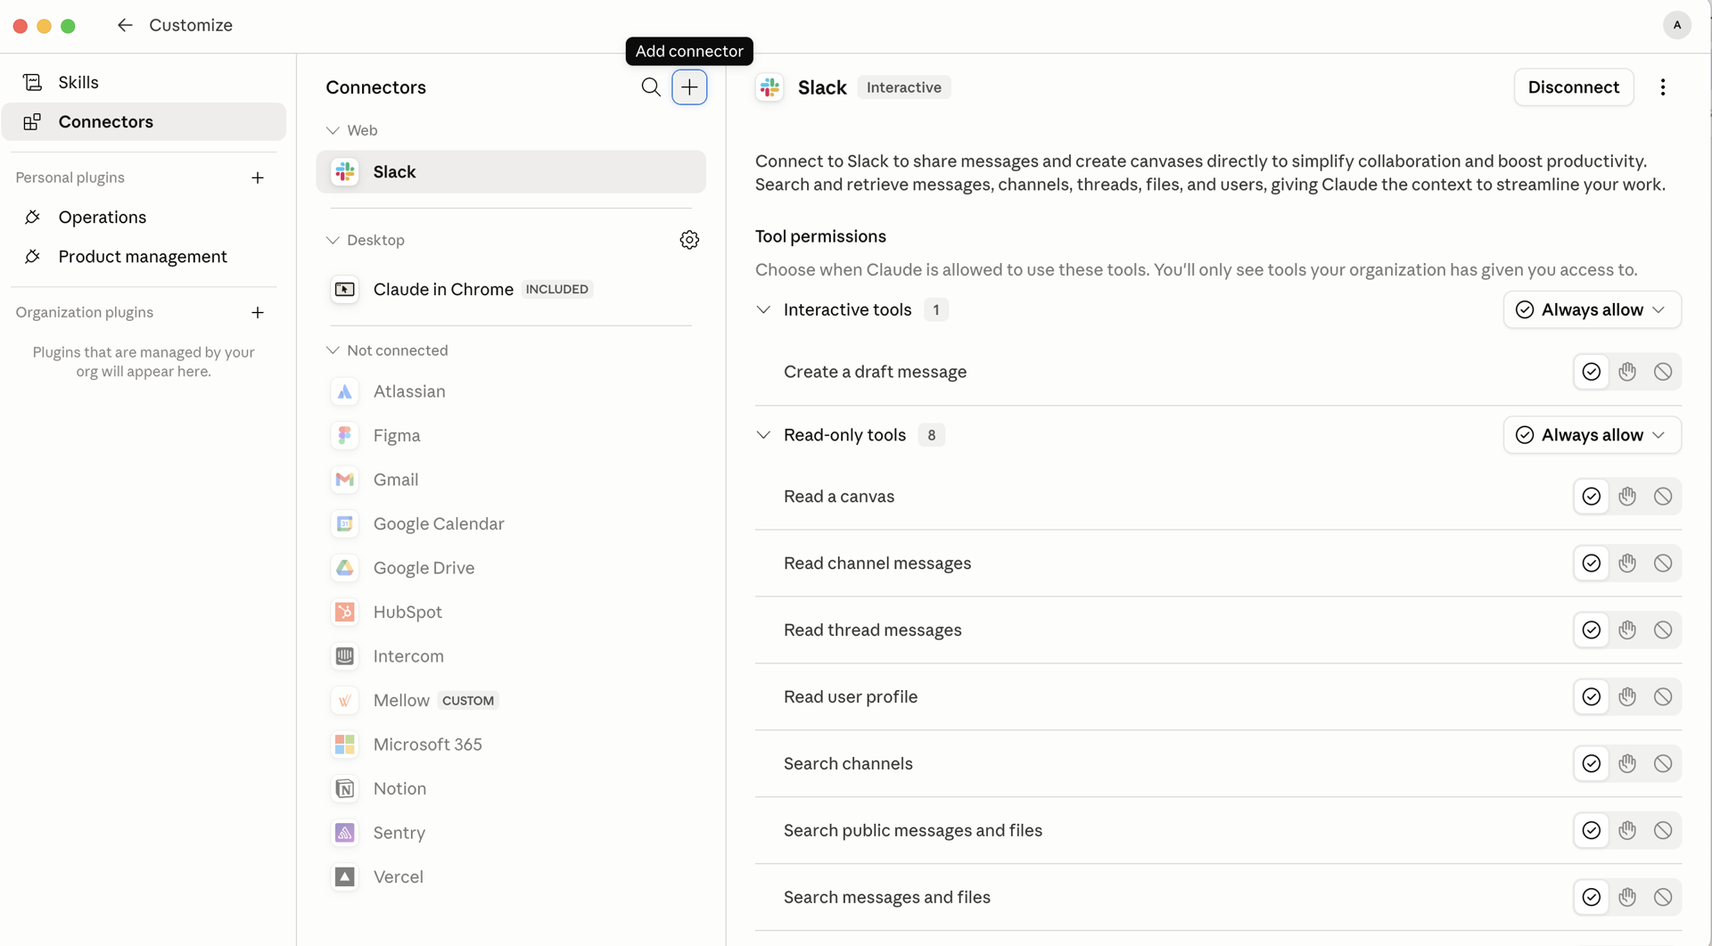
Task: Collapse the Interactive tools section
Action: coord(763,310)
